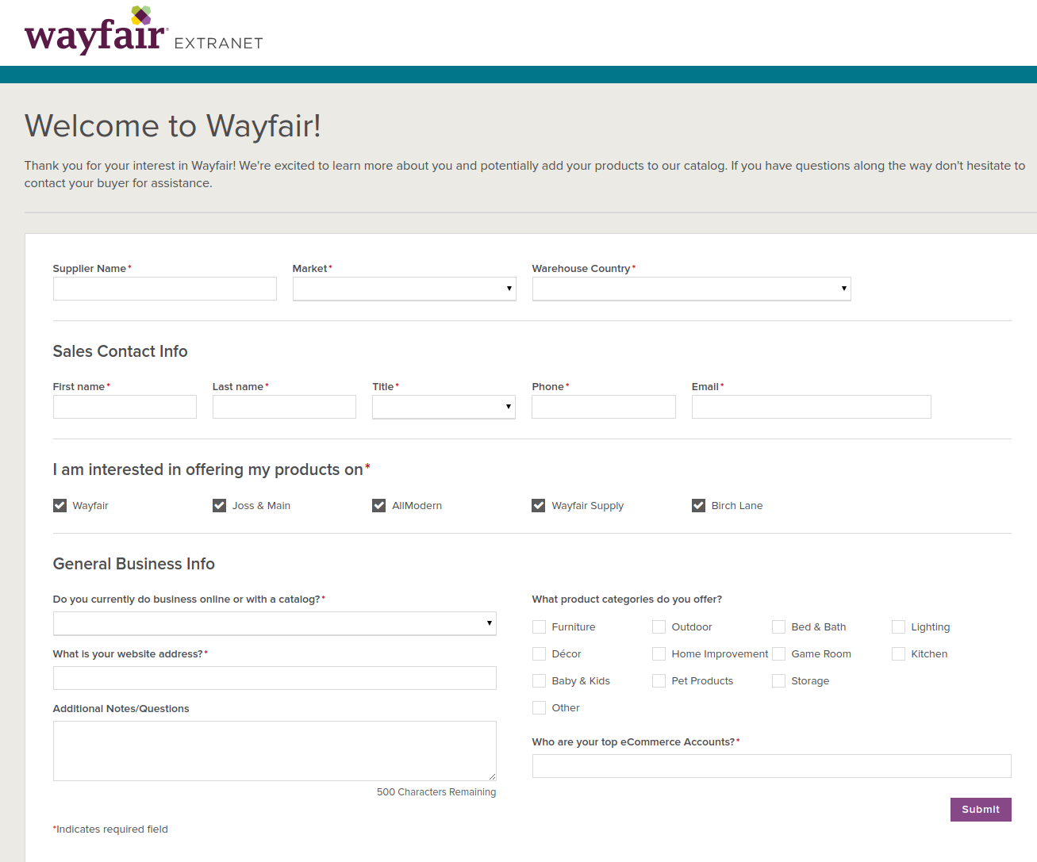Image resolution: width=1037 pixels, height=862 pixels.
Task: Check the Bed & Bath category box
Action: click(779, 627)
